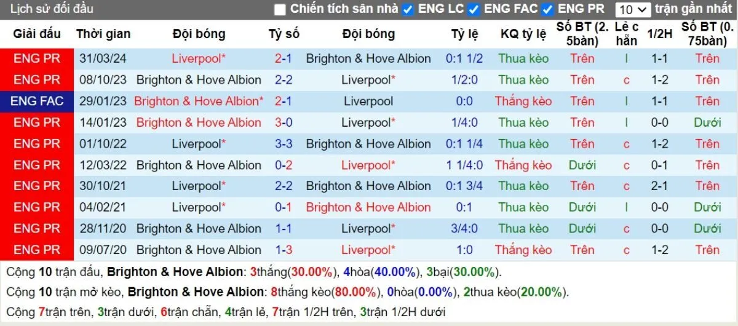This screenshot has height=326, width=738.
Task: Click the KQ tỷ lệ column header
Action: click(x=523, y=34)
